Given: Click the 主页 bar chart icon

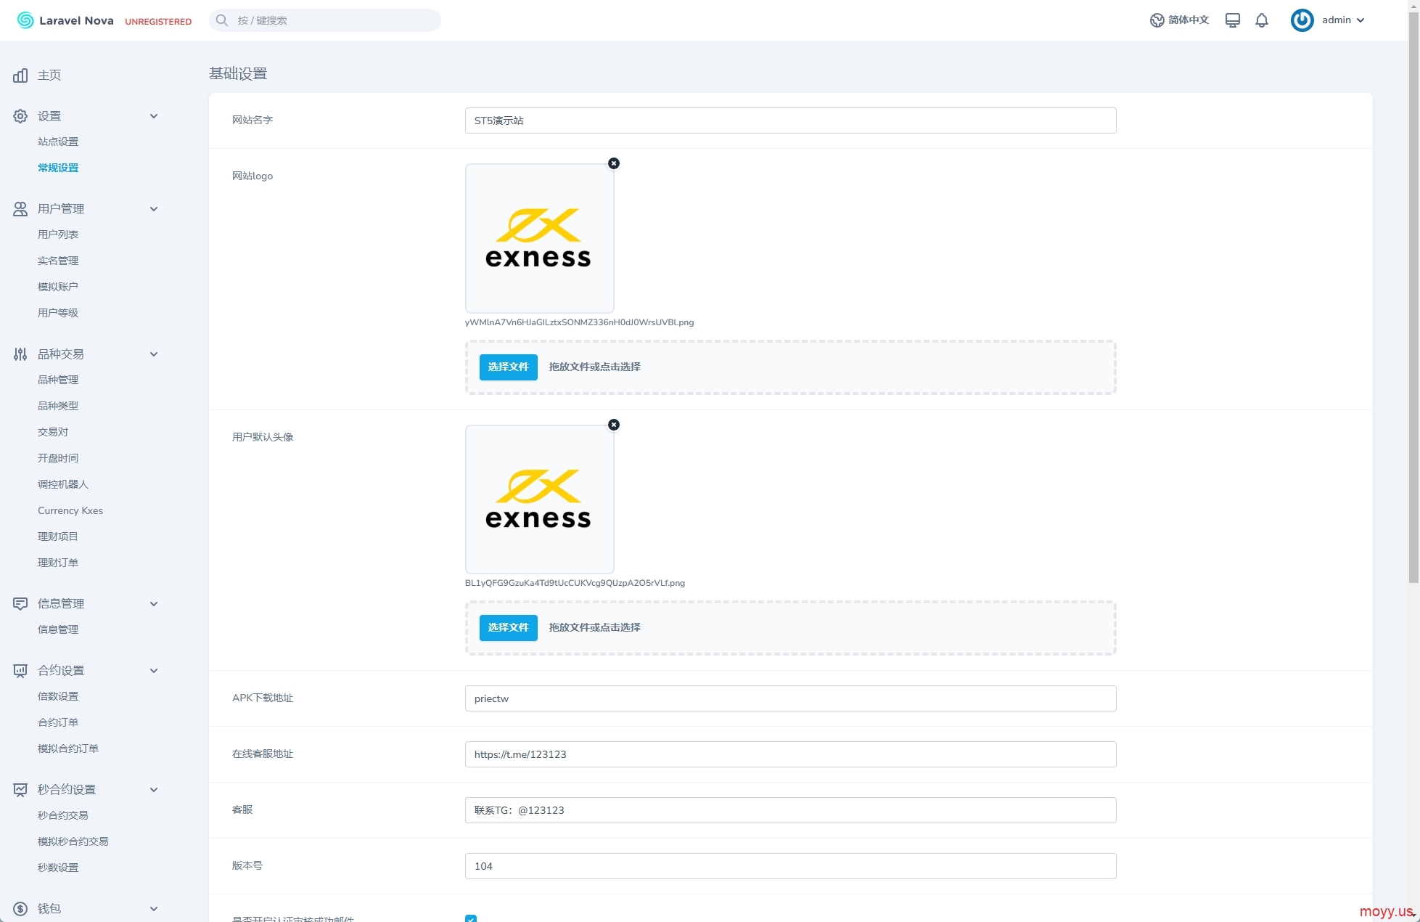Looking at the screenshot, I should click(x=20, y=76).
